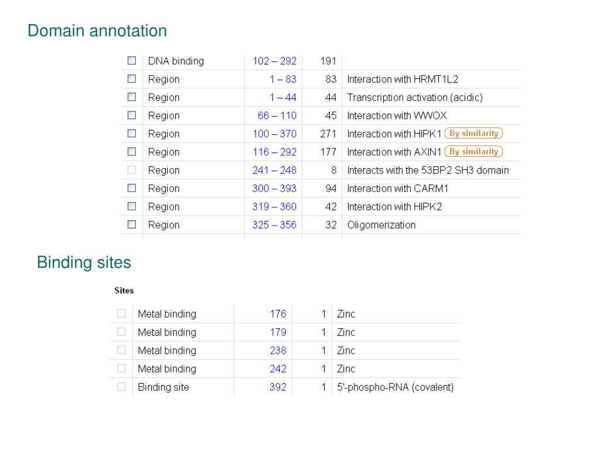The image size is (600, 450).
Task: Select the 'Oligomerization' description text
Action: pos(381,225)
